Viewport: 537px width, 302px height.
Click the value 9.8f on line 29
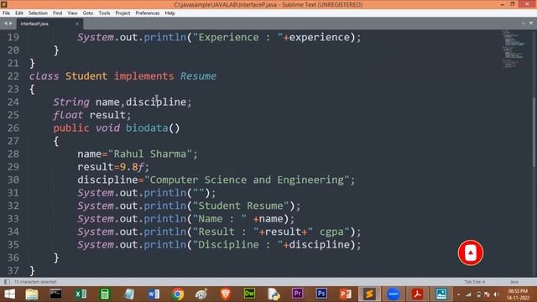point(132,167)
